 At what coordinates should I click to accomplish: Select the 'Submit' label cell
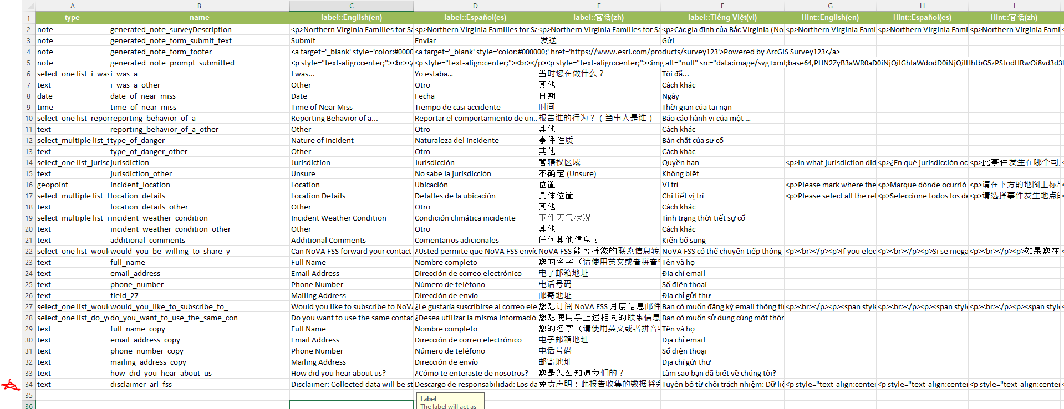[x=351, y=40]
